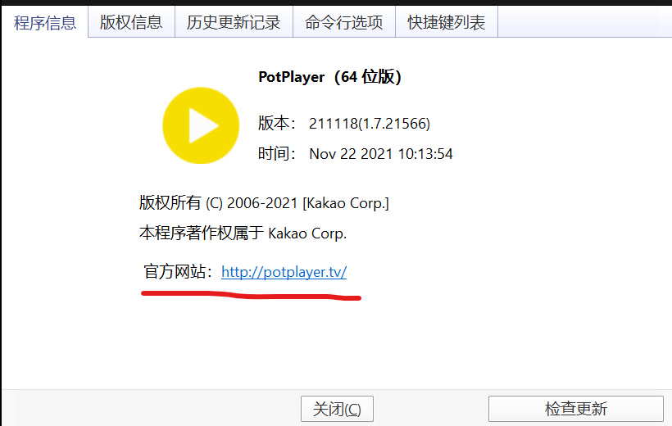Click the build time Nov 22 2021 10:13:54
672x426 pixels.
click(380, 154)
